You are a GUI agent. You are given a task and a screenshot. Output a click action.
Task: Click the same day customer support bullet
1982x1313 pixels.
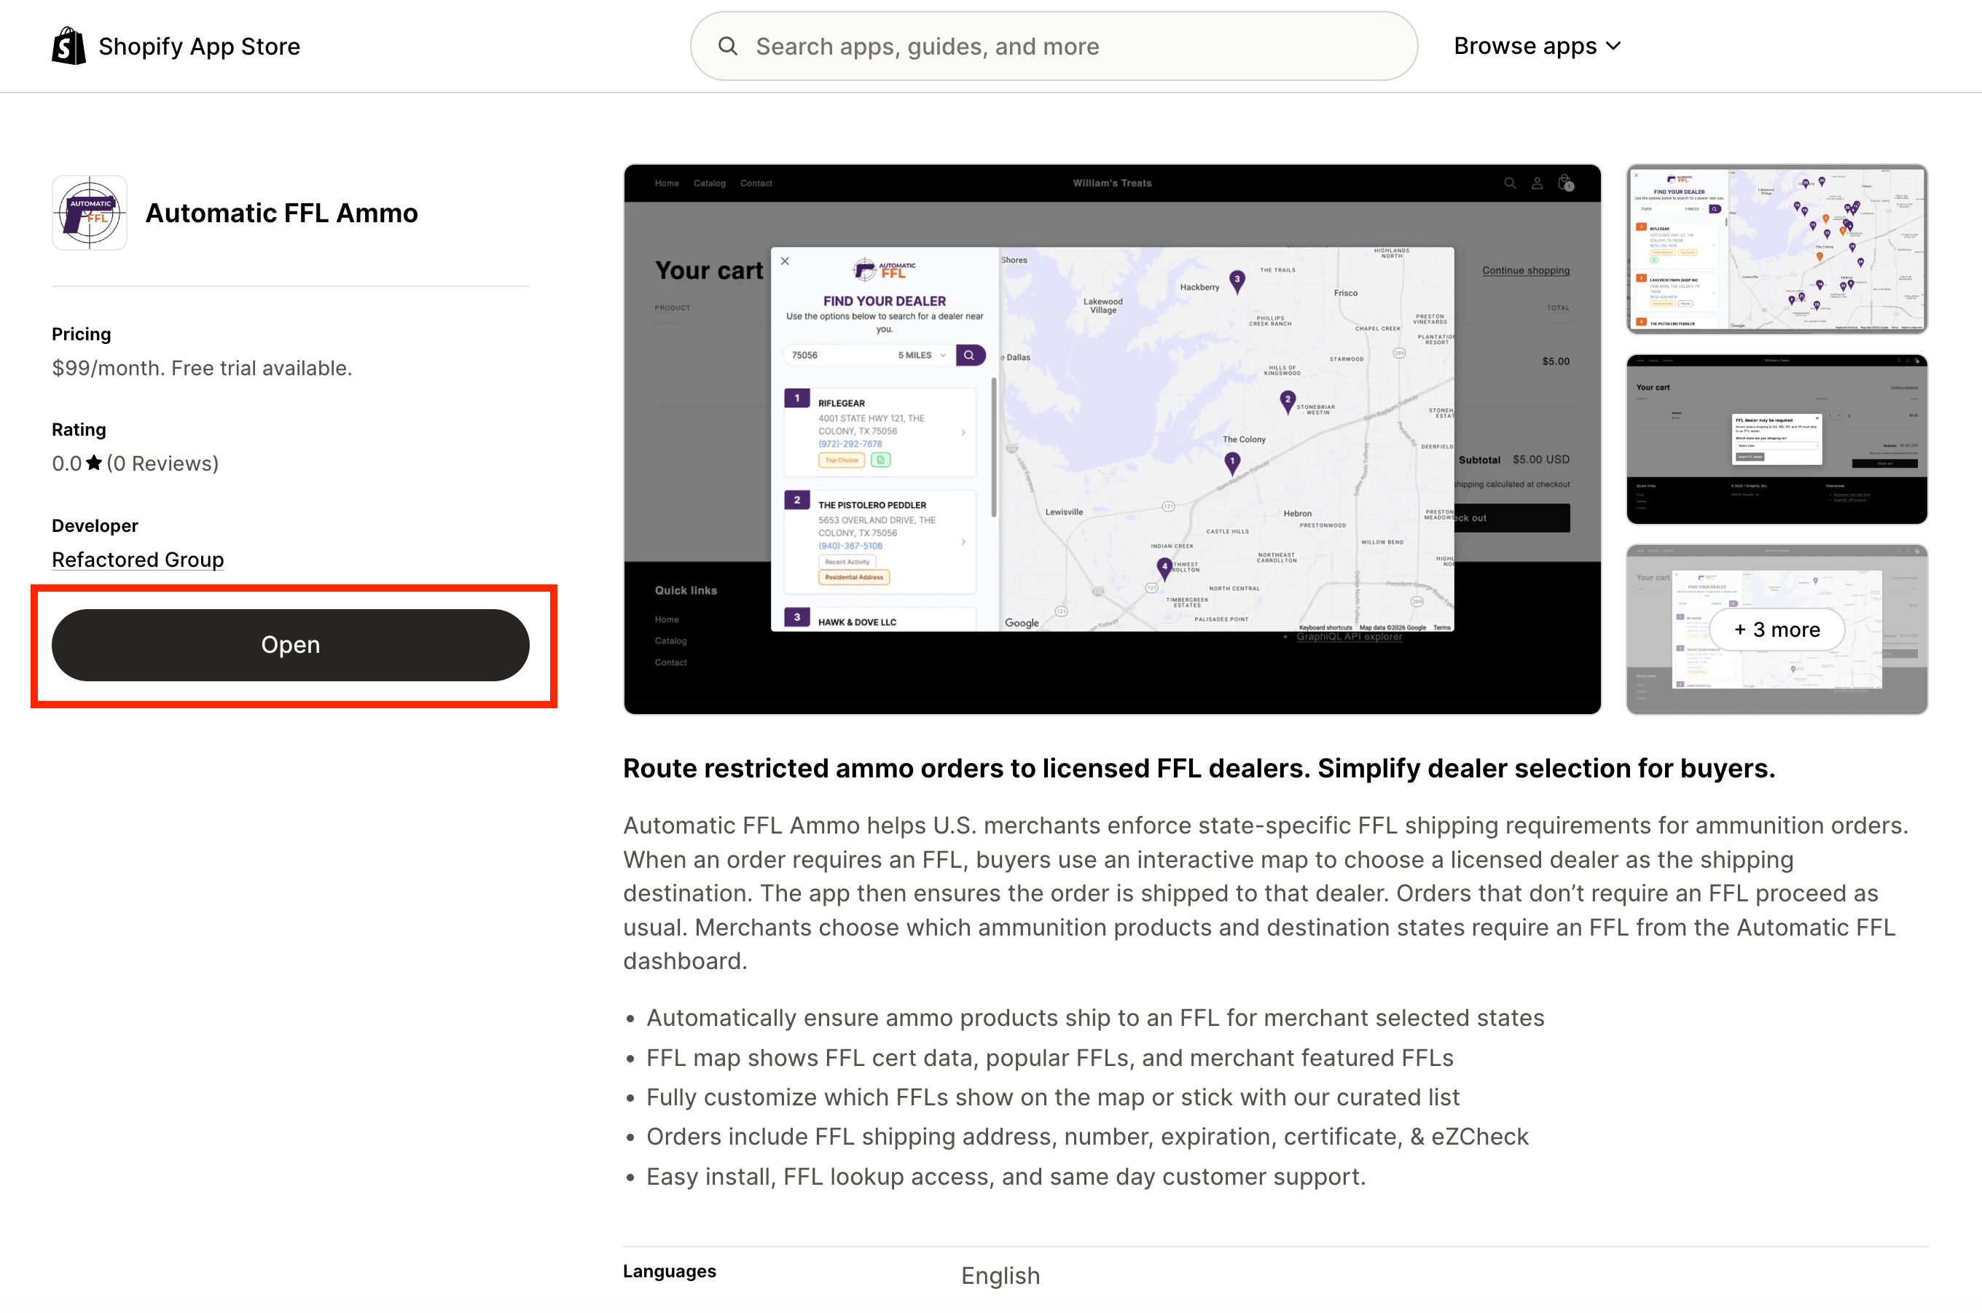click(1006, 1177)
